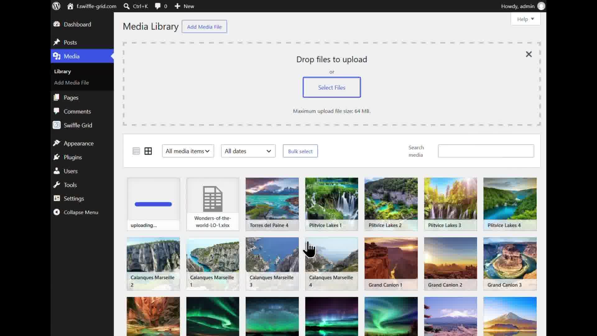Select the Plitvice Lakes 4 image

[x=510, y=204]
